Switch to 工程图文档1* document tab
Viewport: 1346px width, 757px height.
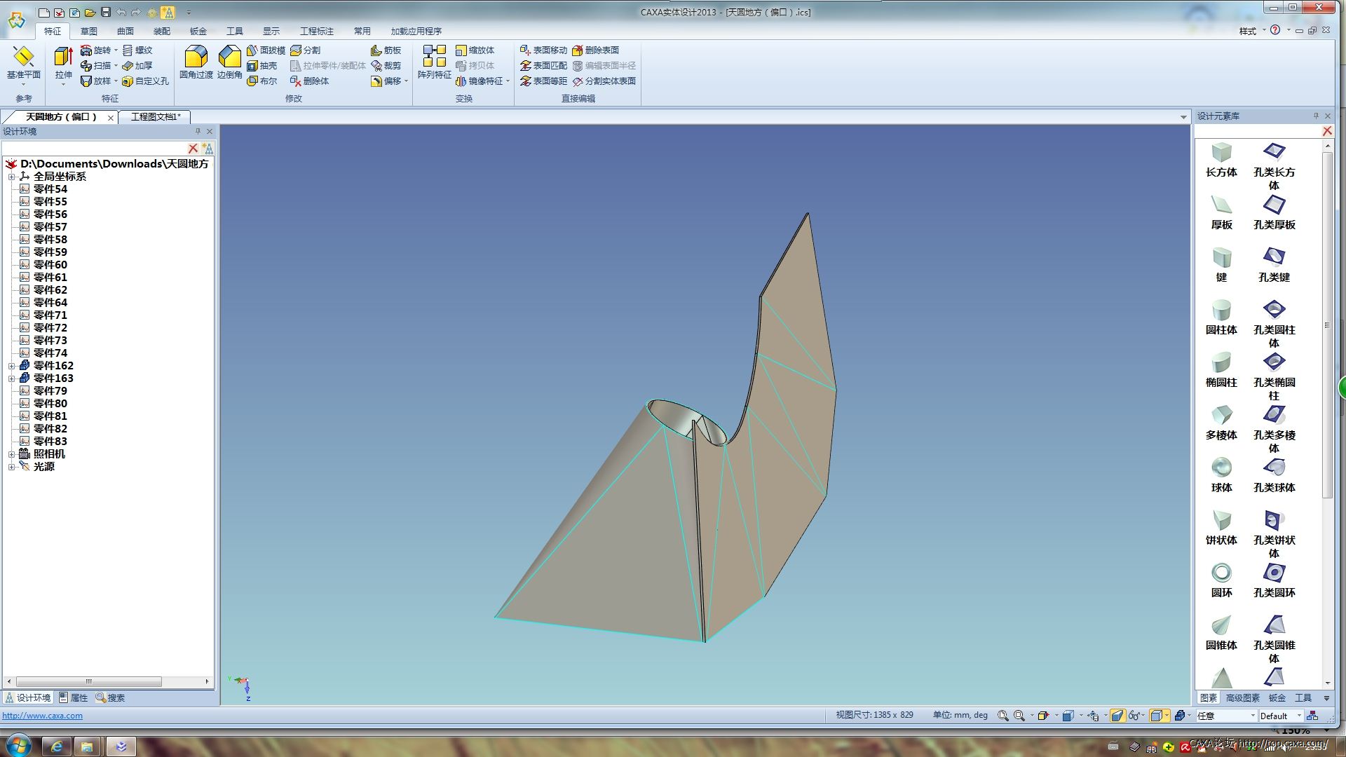(156, 117)
